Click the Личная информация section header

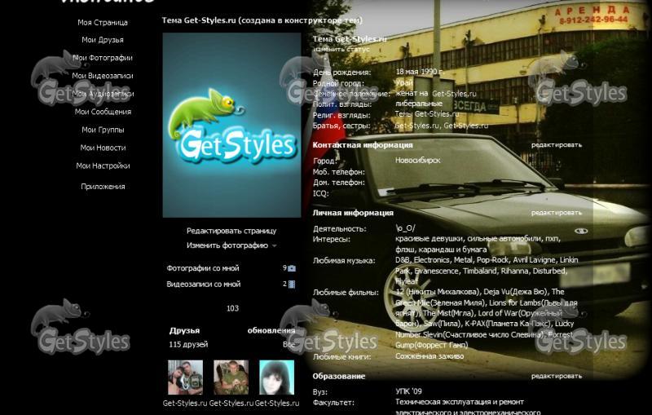(x=353, y=213)
